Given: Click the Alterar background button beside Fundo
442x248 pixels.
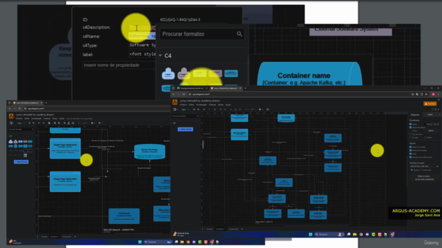Looking at the screenshot, I should [x=431, y=131].
